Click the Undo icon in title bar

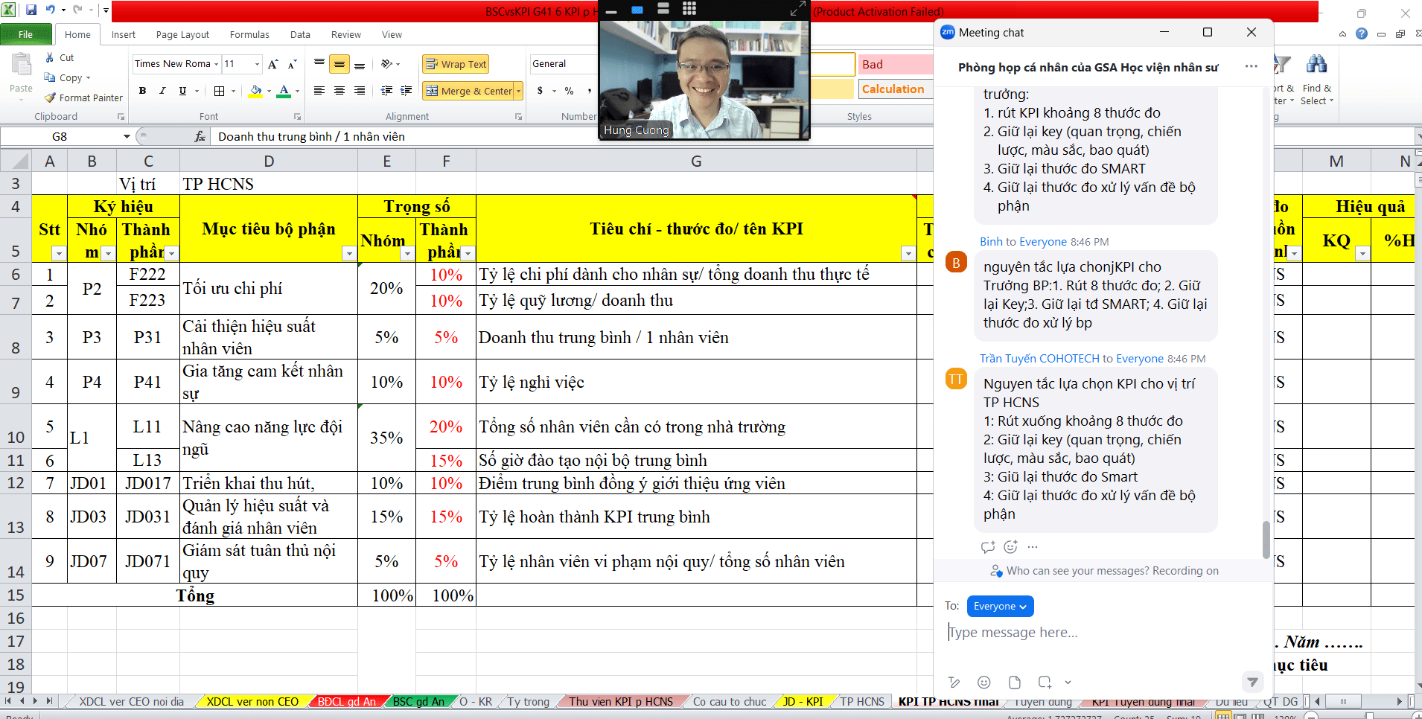[x=50, y=10]
